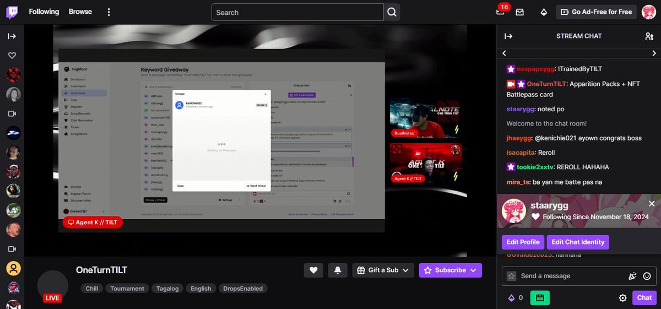Open the three-dot more menu

pyautogui.click(x=109, y=12)
